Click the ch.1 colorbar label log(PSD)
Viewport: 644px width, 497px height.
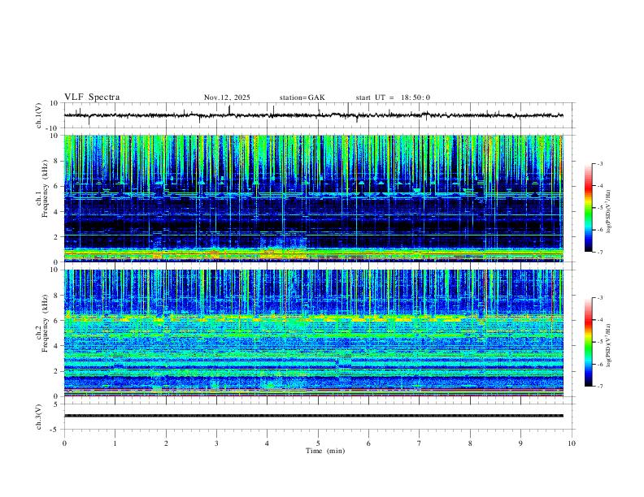609,212
